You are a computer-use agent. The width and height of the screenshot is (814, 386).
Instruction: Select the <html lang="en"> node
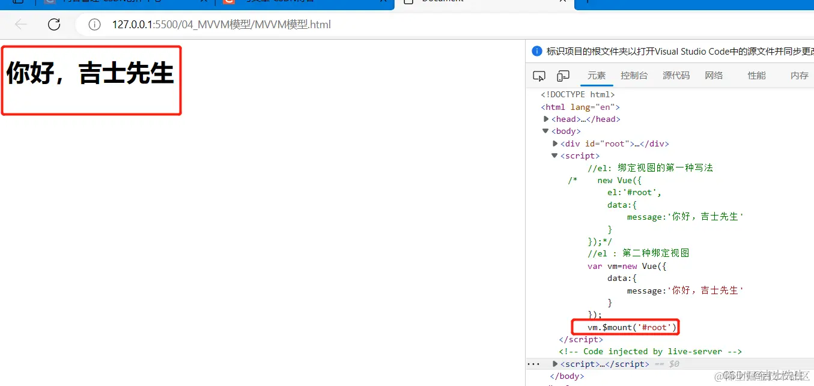point(580,107)
